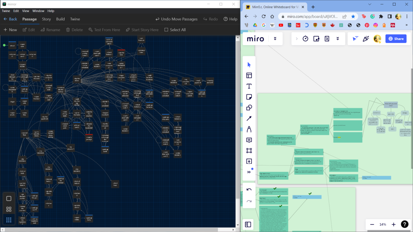The width and height of the screenshot is (413, 232).
Task: Expand more tools in Miro left toolbar
Action: [x=249, y=172]
